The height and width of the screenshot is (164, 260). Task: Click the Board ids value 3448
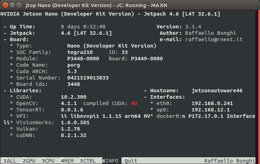click(x=74, y=84)
